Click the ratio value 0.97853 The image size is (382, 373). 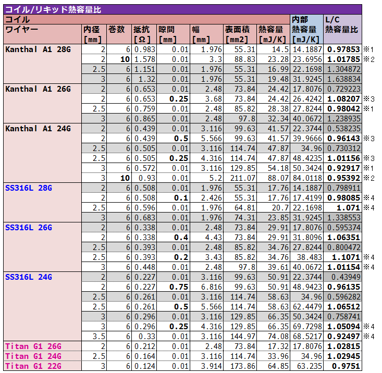[342, 49]
